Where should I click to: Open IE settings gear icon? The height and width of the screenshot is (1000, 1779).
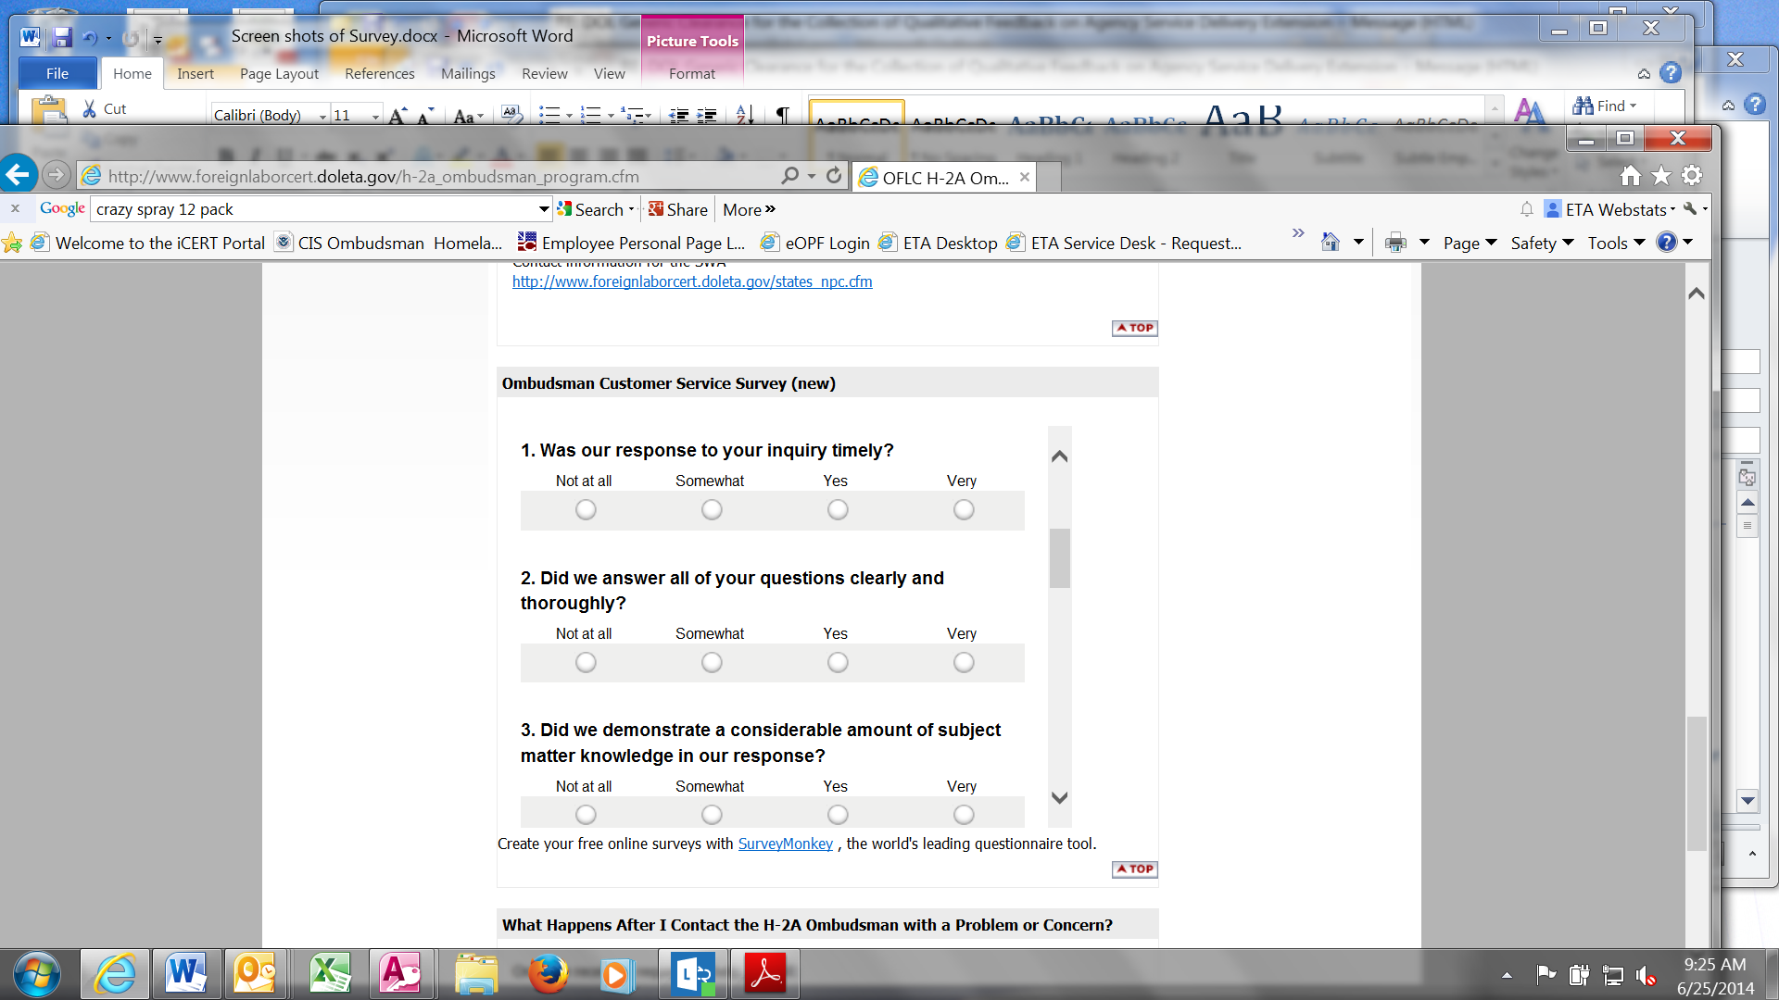(x=1692, y=176)
